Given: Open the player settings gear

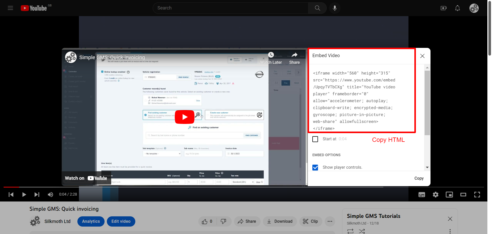Looking at the screenshot, I should coord(436,195).
